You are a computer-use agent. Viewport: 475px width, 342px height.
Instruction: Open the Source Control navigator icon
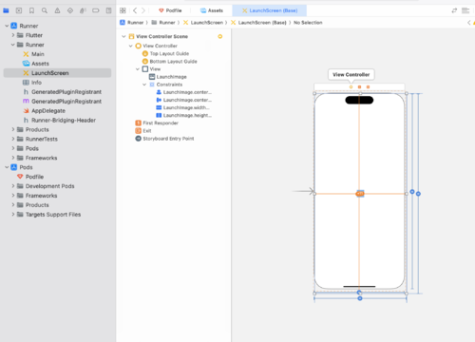pyautogui.click(x=19, y=10)
